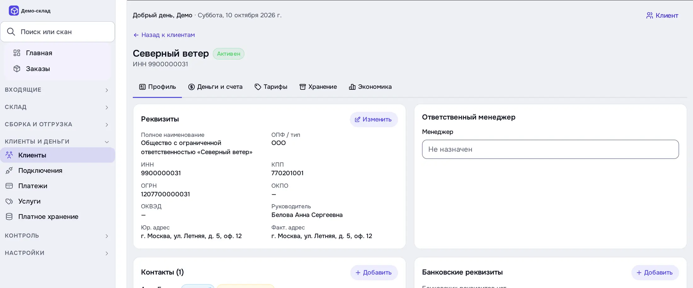Collapse the КЛИЕНТЫ И ДЕНЬГИ section
The height and width of the screenshot is (288, 693).
pyautogui.click(x=57, y=142)
